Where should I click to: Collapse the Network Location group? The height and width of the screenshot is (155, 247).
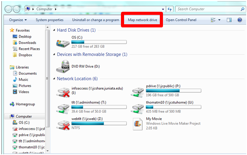54,79
